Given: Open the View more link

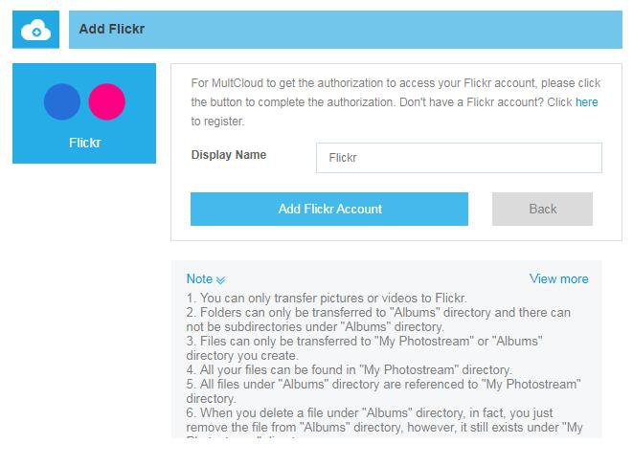Looking at the screenshot, I should point(558,278).
